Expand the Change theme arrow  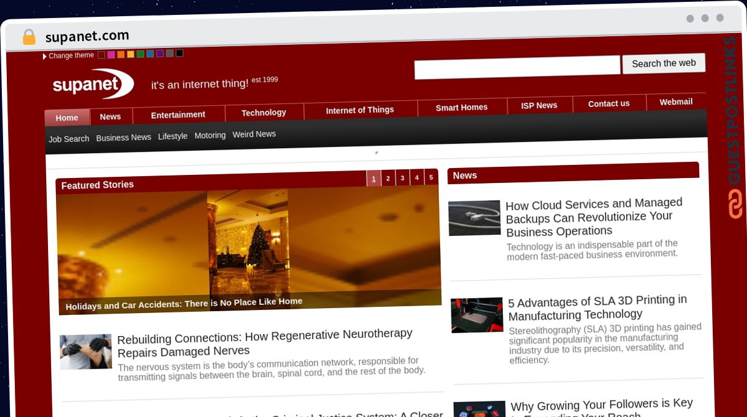click(x=45, y=56)
